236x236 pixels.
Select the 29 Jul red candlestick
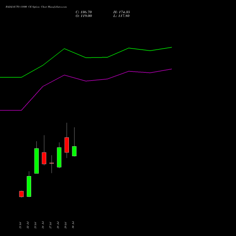coord(67,145)
